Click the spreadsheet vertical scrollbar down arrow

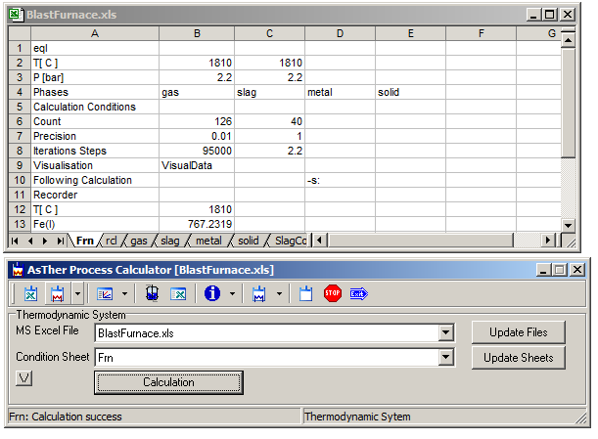569,225
